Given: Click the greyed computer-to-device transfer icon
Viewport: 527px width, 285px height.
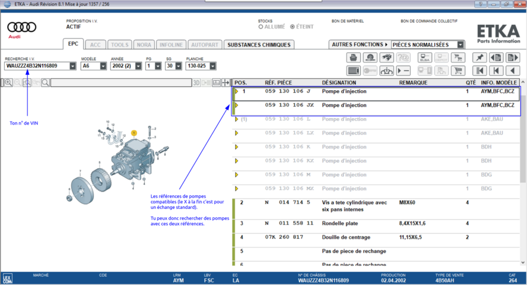Looking at the screenshot, I should coord(425,71).
